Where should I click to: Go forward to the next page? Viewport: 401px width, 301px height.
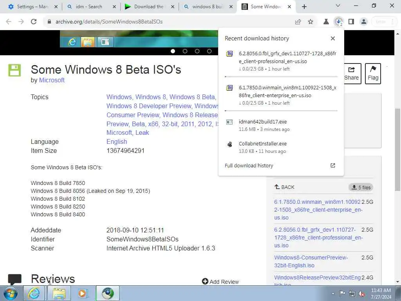[21, 22]
